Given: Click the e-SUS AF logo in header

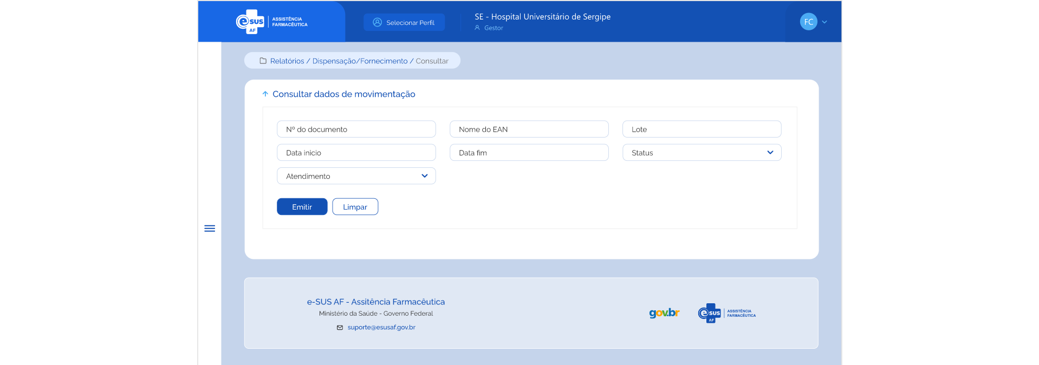Looking at the screenshot, I should [271, 22].
